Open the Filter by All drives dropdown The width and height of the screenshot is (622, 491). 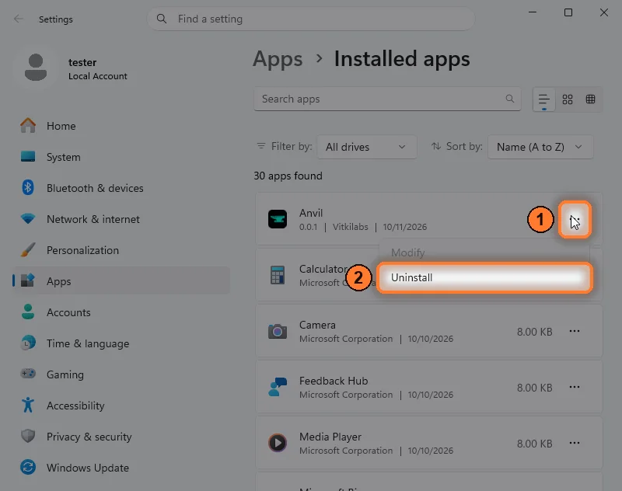[x=366, y=147]
